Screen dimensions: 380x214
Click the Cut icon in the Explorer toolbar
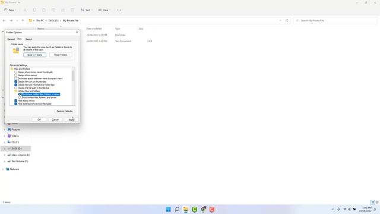[25, 10]
